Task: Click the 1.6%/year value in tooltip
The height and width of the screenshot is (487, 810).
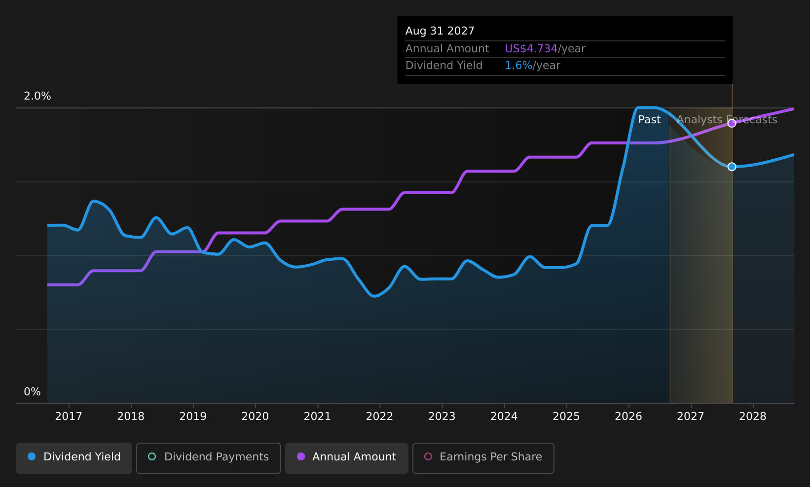Action: tap(533, 66)
